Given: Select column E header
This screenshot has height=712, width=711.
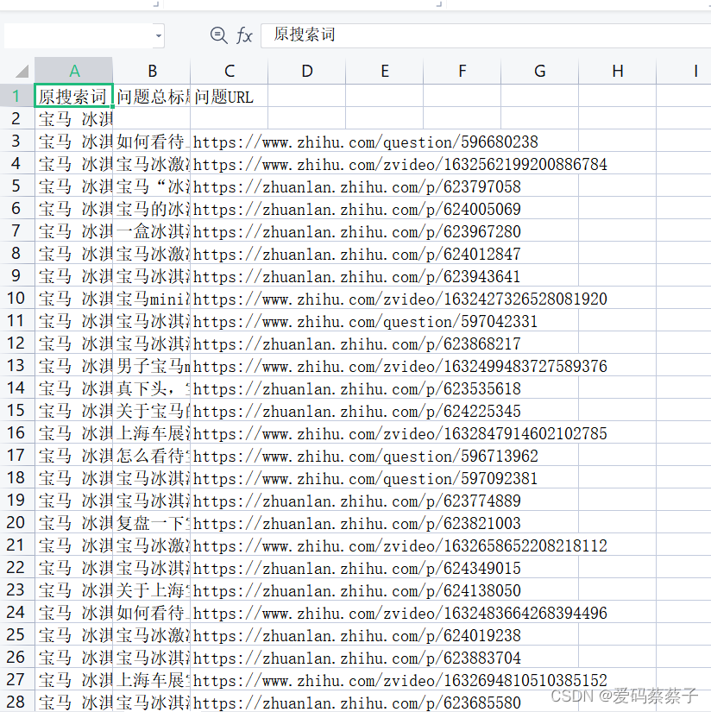Looking at the screenshot, I should click(x=385, y=71).
